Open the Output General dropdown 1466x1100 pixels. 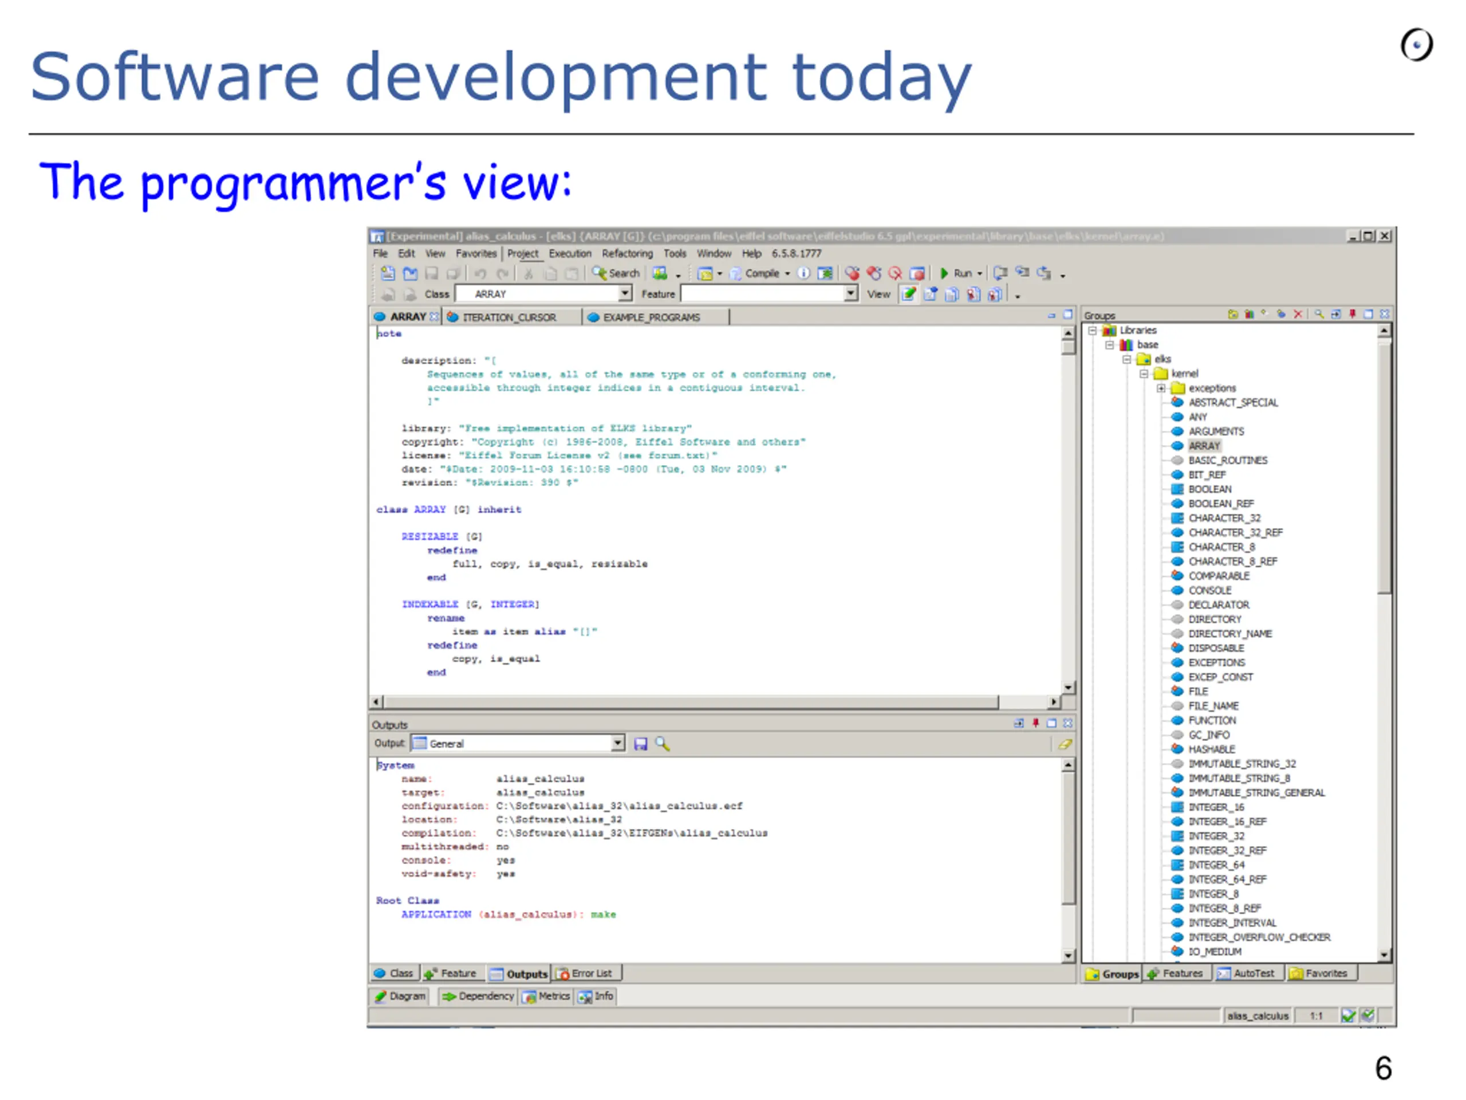(x=617, y=742)
